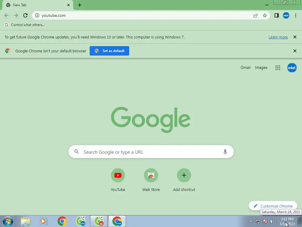Dismiss the Windows 7 update notice
The image size is (302, 227).
pyautogui.click(x=295, y=37)
